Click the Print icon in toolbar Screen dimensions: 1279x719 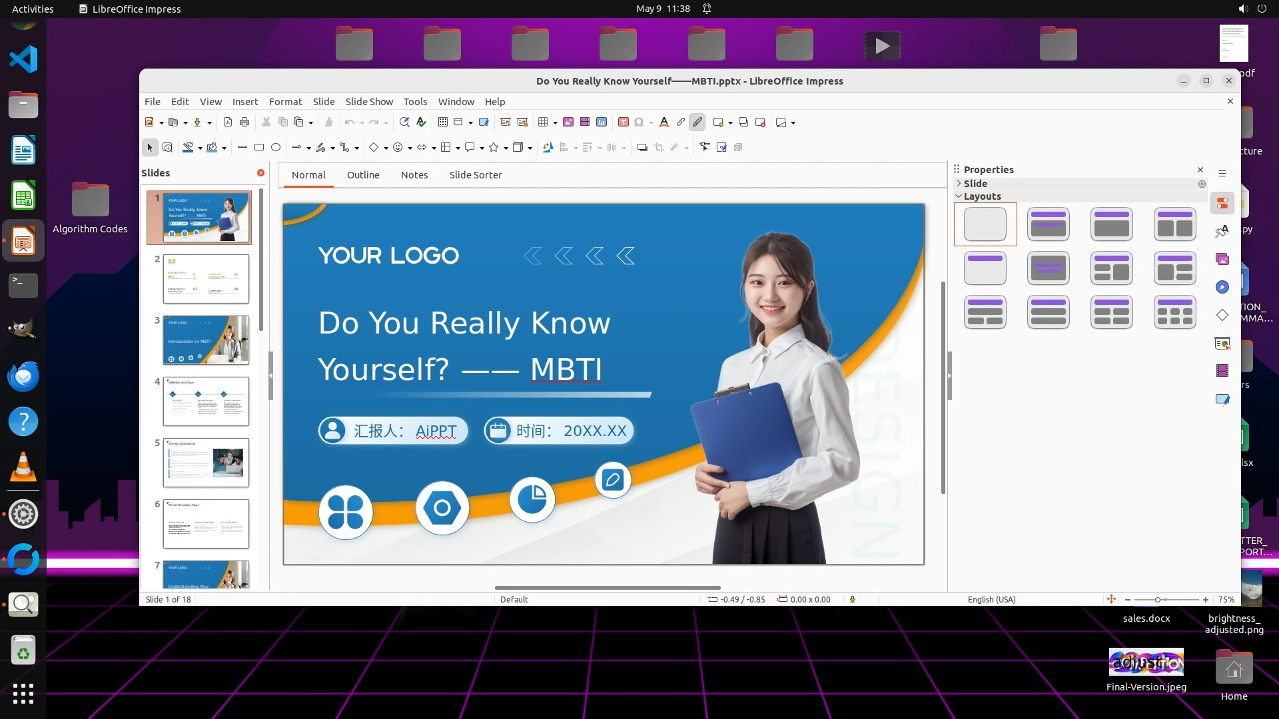click(x=244, y=122)
